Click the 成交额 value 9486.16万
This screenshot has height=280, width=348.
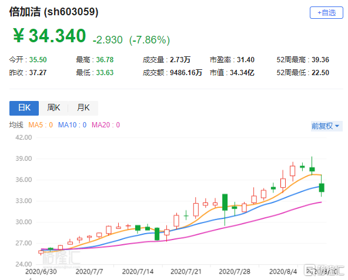tap(186, 72)
